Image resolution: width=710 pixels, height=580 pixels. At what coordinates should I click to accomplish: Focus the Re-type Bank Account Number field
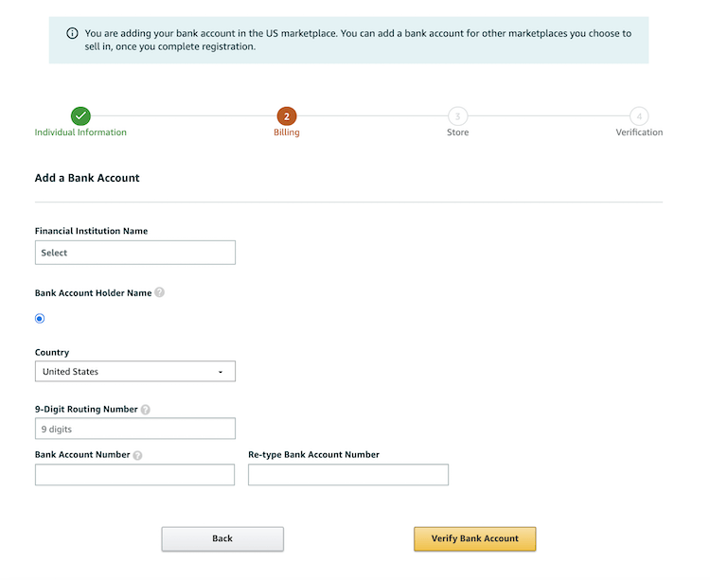pos(347,475)
